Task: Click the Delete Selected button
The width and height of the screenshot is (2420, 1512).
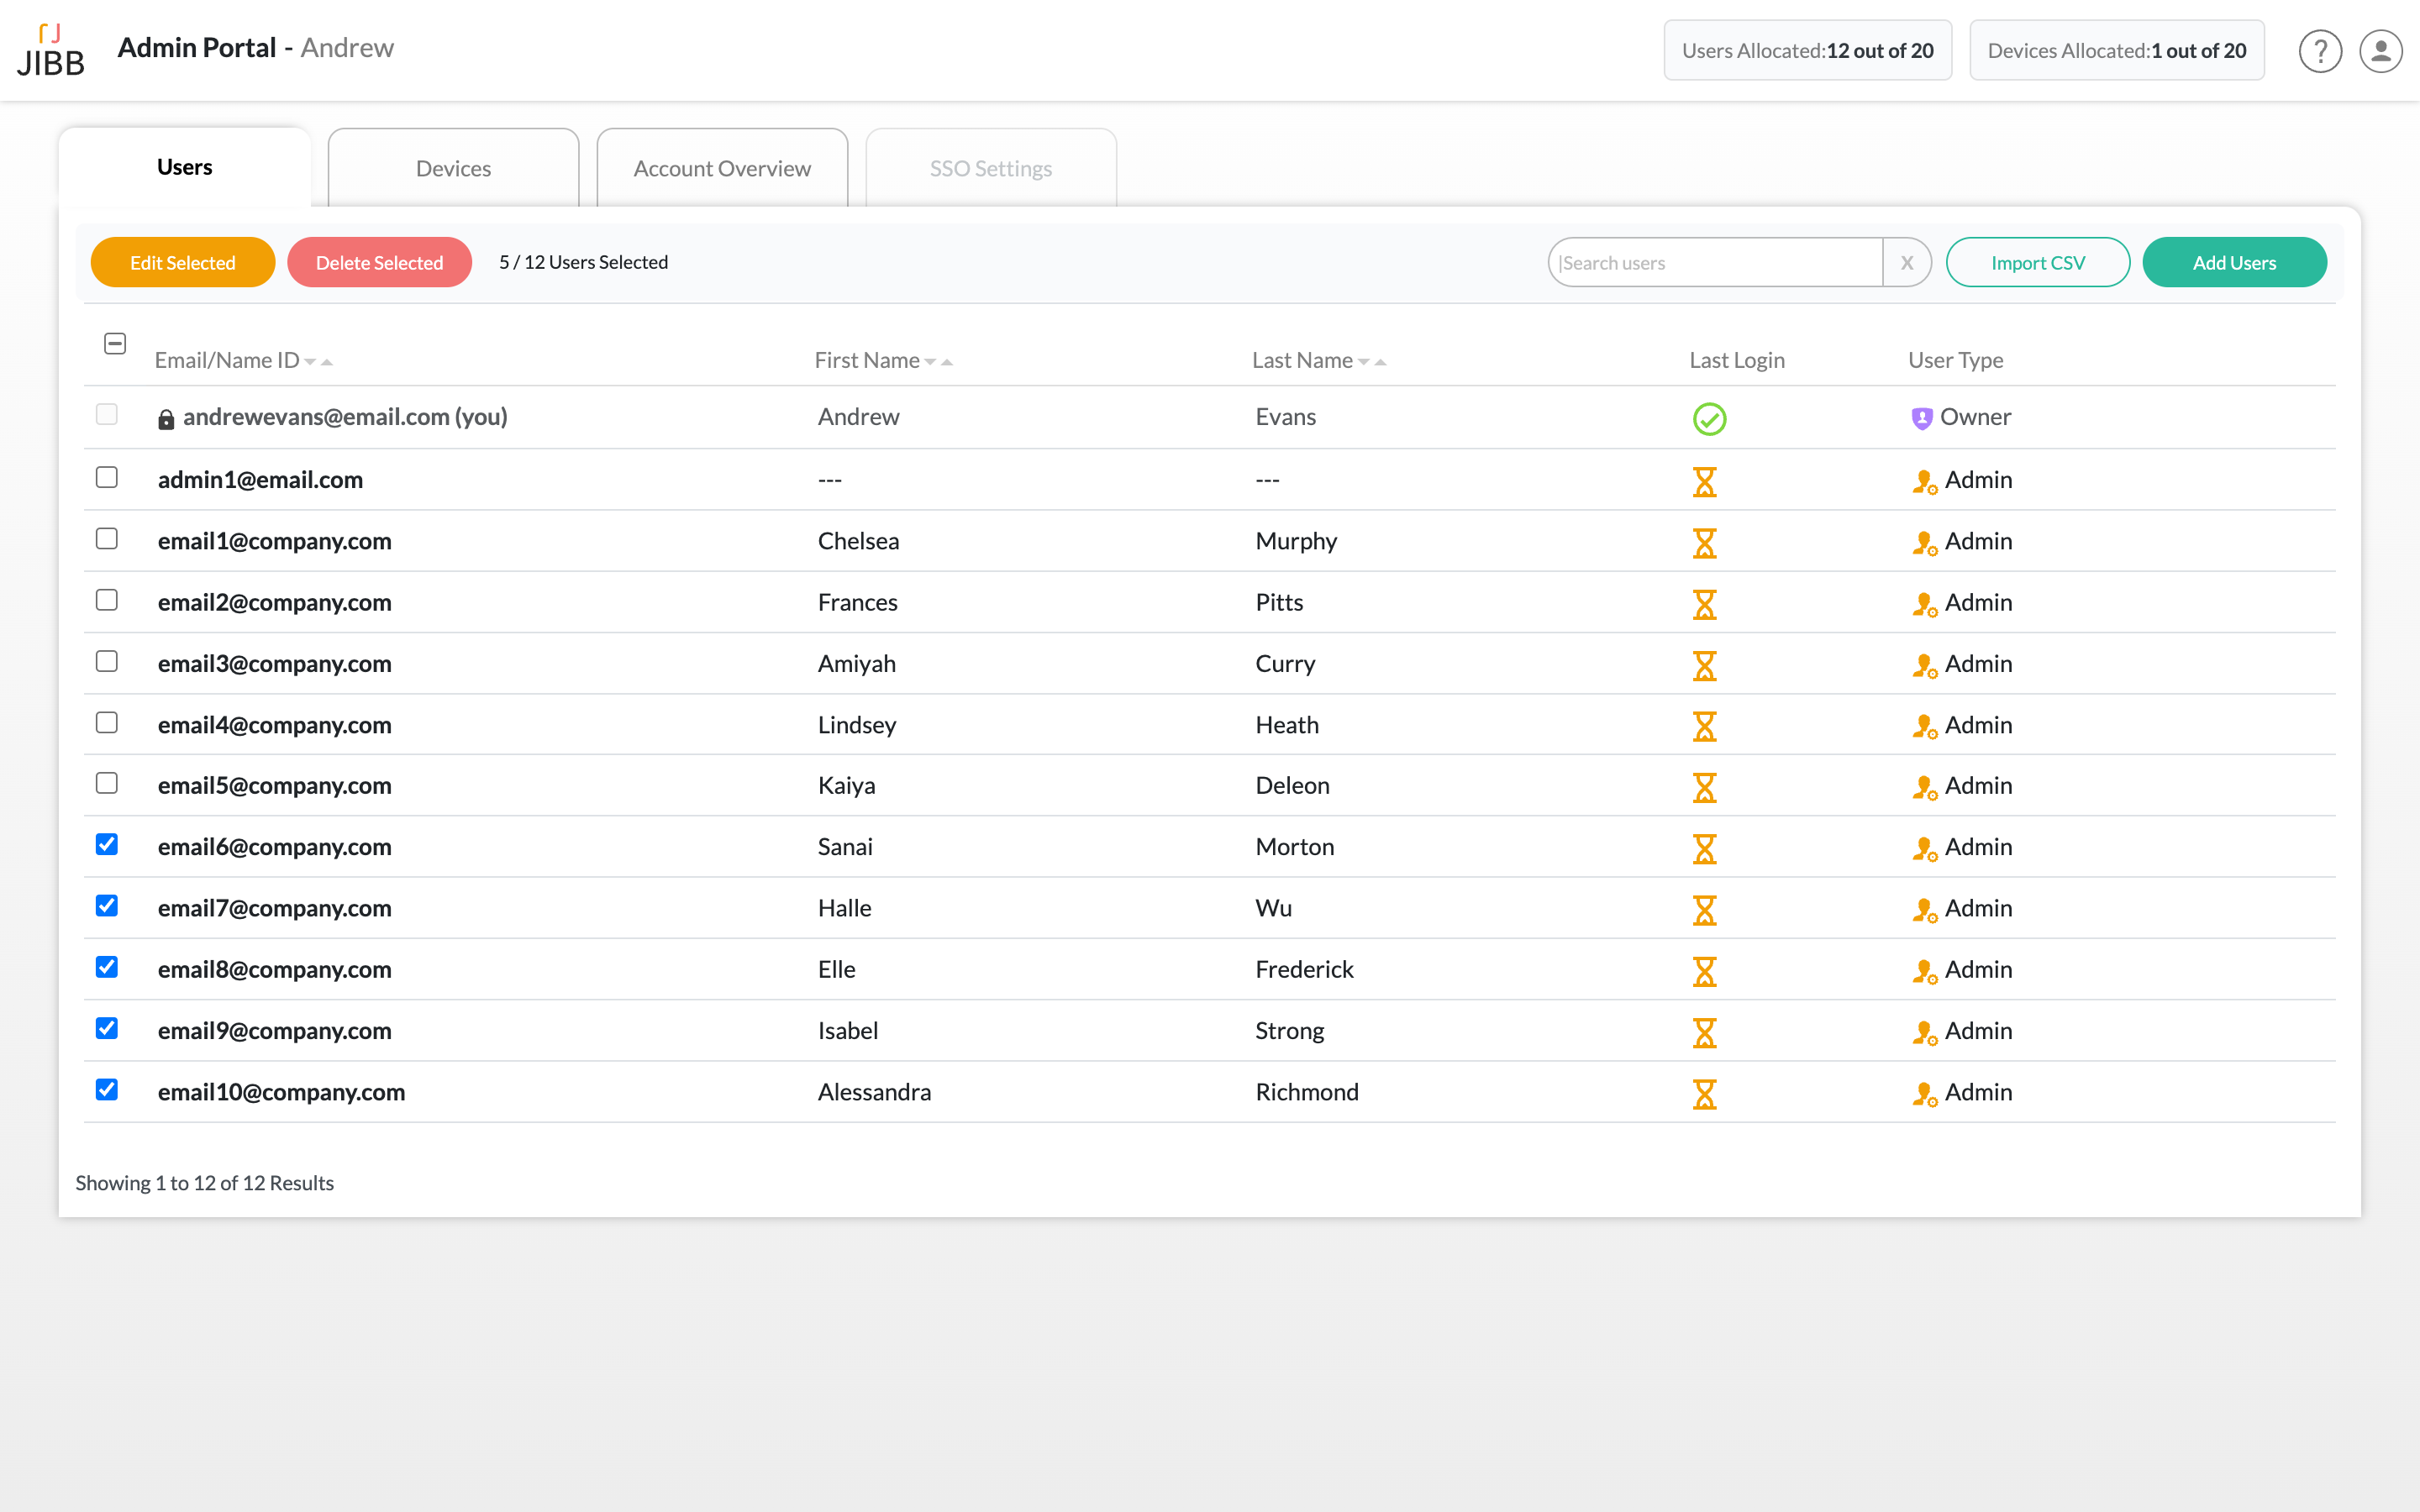Action: coord(379,262)
